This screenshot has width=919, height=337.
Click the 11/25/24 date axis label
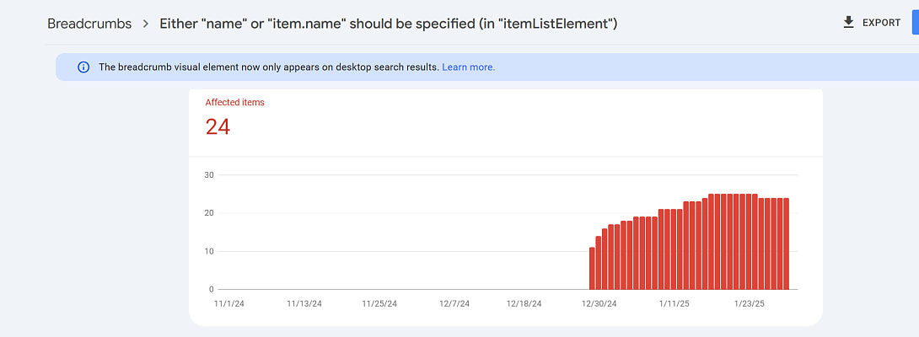click(379, 303)
